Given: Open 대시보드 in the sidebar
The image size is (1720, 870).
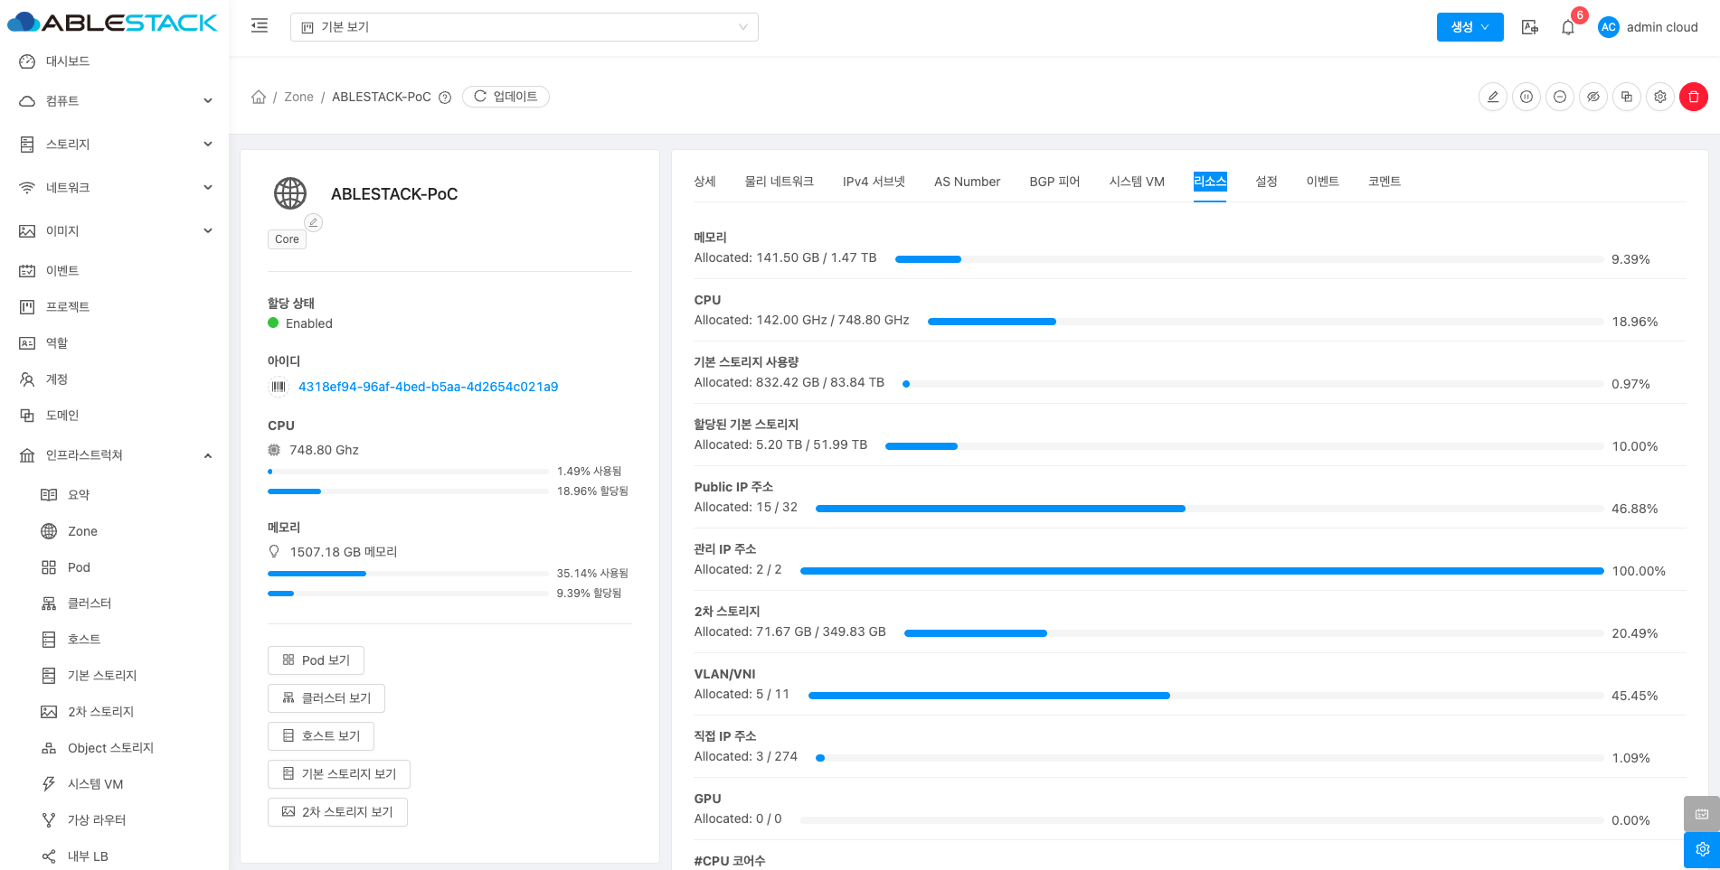Looking at the screenshot, I should [x=68, y=61].
